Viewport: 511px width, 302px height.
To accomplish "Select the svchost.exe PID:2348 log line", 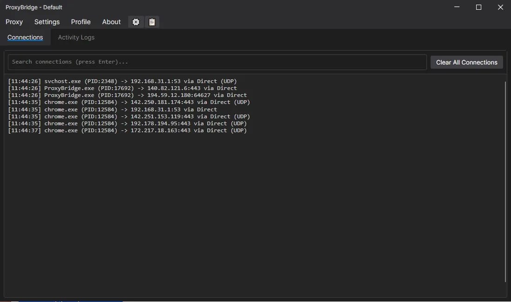I will pos(123,81).
